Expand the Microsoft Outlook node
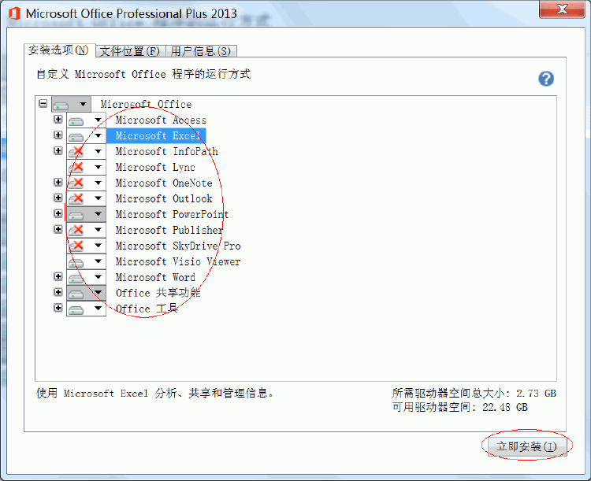 tap(58, 198)
